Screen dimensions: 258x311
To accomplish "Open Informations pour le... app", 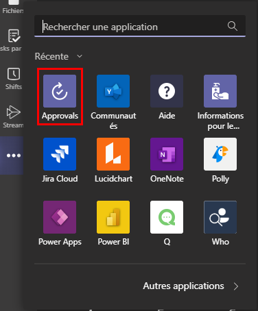I will tap(220, 91).
